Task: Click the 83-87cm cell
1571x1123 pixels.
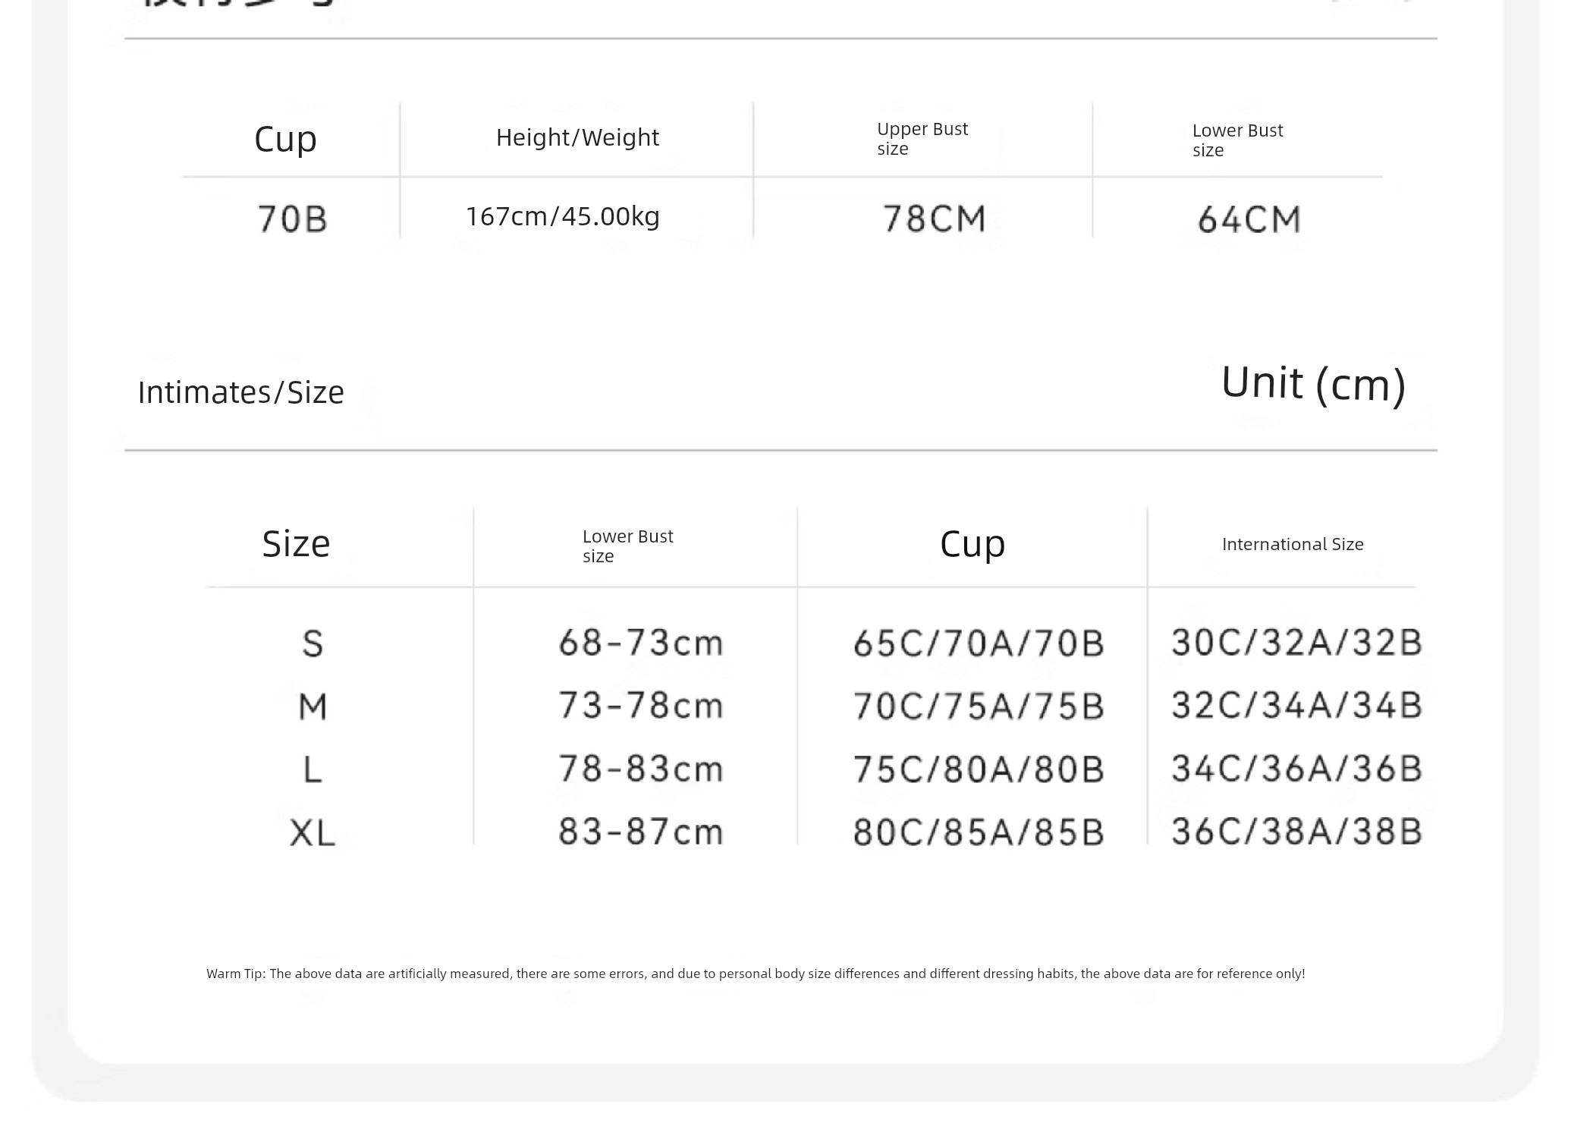Action: pos(641,832)
